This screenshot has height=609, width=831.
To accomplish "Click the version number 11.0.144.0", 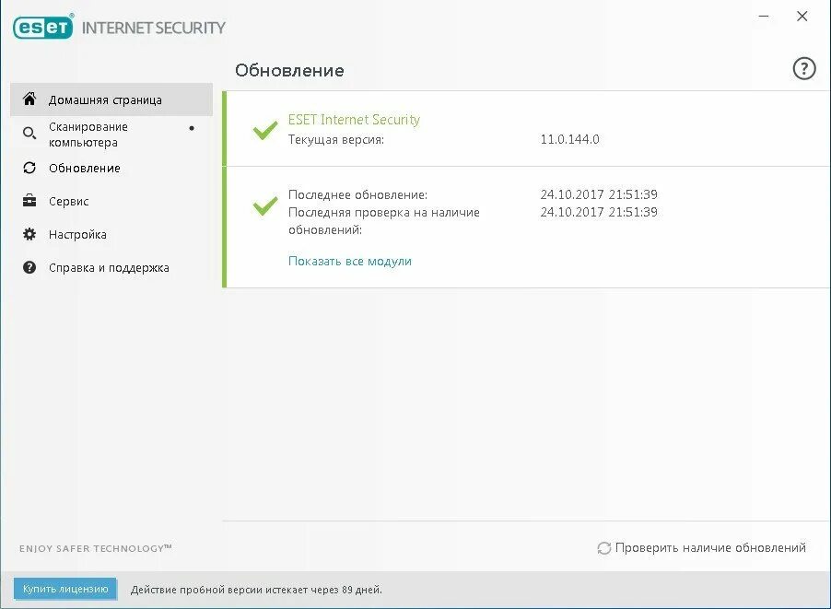I will coord(569,139).
